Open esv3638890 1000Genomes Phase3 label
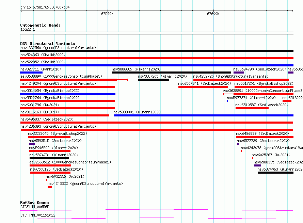303x223 pixels. coord(61,76)
